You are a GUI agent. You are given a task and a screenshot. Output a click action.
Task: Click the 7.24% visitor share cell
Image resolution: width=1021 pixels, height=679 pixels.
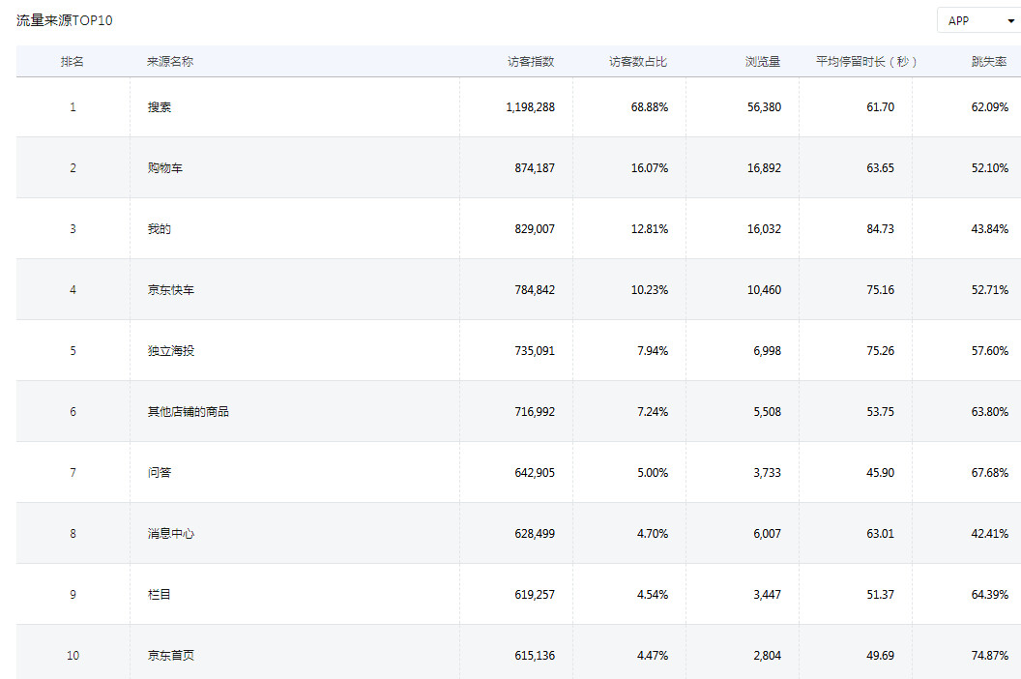pyautogui.click(x=653, y=412)
